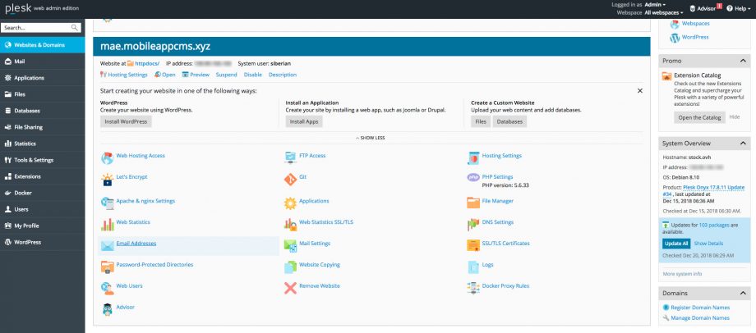756x333 pixels.
Task: Click the Web Statistics chart icon
Action: pyautogui.click(x=108, y=222)
